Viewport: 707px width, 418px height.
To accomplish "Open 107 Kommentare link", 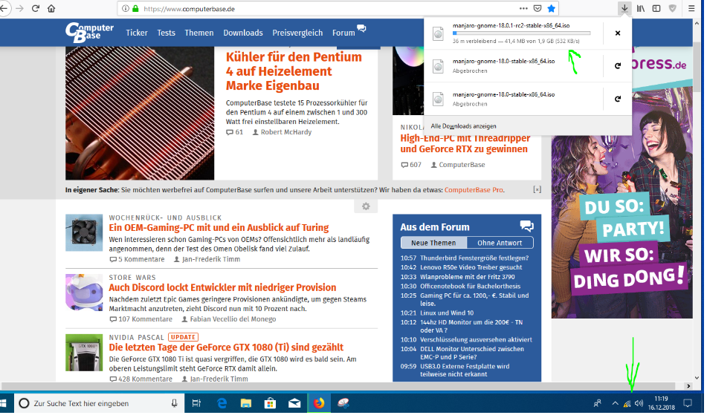I will (x=141, y=319).
